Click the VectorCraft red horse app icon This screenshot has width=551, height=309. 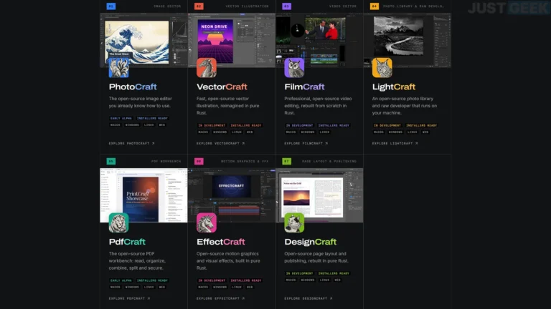[x=207, y=68]
